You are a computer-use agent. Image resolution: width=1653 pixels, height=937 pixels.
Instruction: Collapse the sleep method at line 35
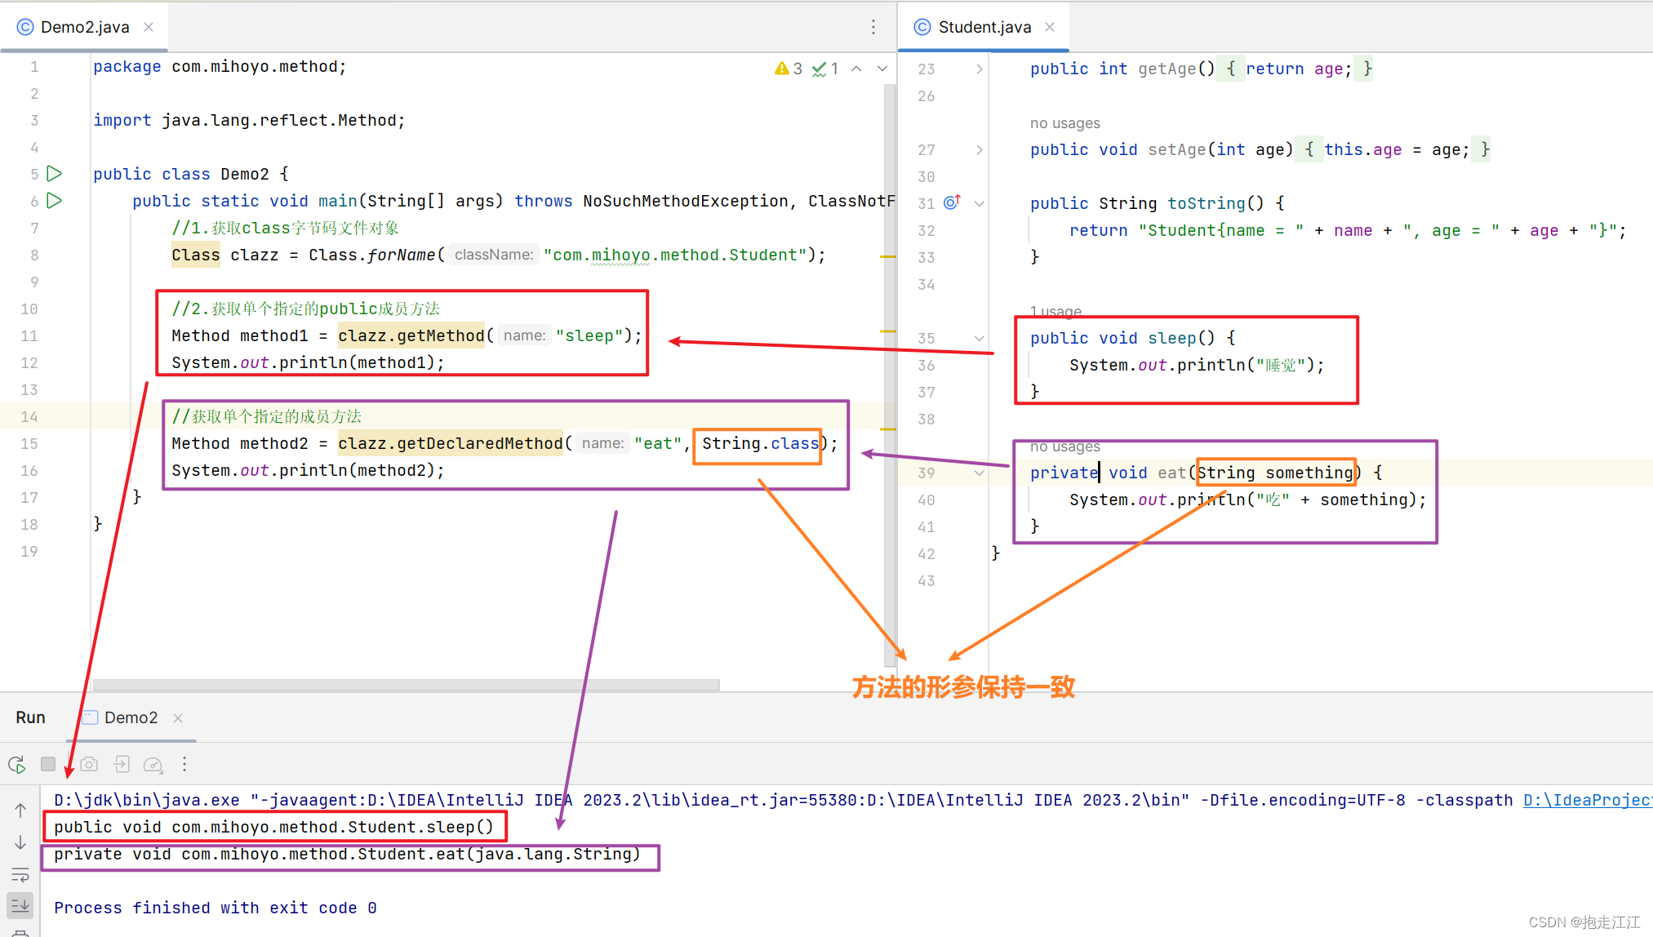[979, 339]
